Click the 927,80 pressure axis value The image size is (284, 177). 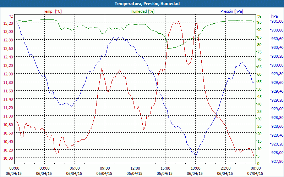pos(277,161)
